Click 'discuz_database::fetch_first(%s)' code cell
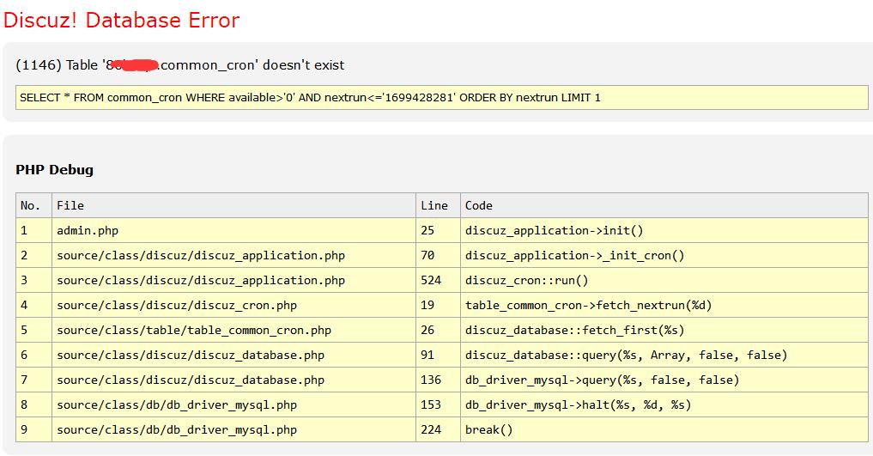Screen dimensions: 873x456 [x=664, y=330]
